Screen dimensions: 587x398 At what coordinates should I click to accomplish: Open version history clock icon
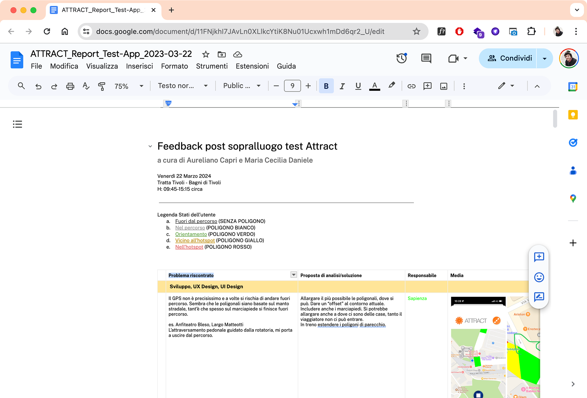401,58
